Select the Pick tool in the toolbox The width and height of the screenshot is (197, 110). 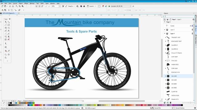tap(6, 22)
